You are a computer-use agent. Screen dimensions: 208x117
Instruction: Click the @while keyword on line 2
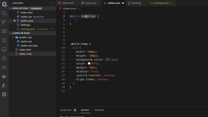click(74, 16)
